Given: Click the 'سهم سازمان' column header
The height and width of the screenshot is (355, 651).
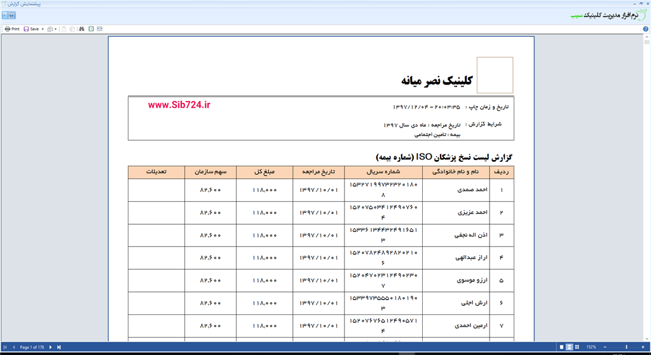Looking at the screenshot, I should coord(210,172).
